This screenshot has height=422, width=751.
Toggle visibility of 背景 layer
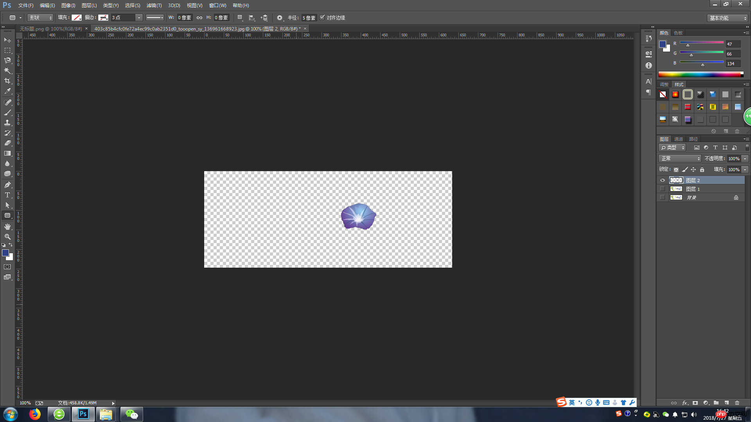[662, 197]
